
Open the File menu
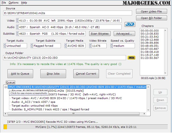click(4, 3)
